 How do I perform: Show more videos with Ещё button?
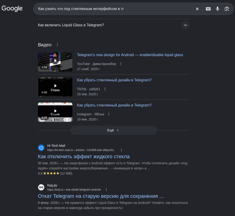pos(114,130)
